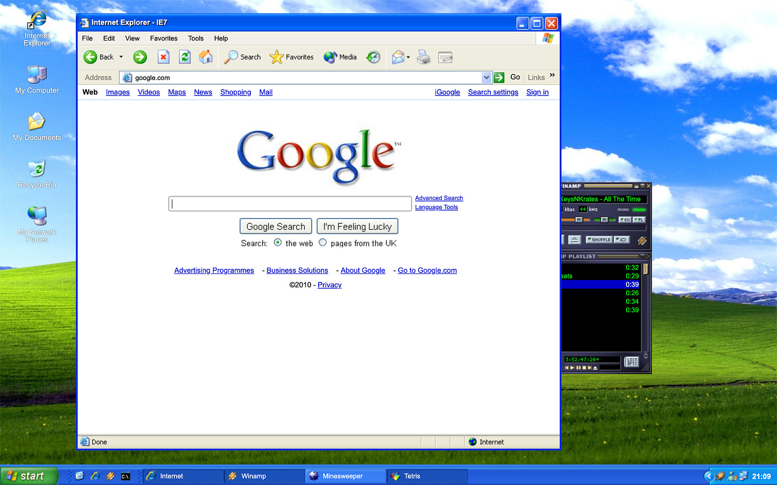Viewport: 777px width, 485px height.
Task: Toggle Winamp SHUFFLE button
Action: (598, 240)
